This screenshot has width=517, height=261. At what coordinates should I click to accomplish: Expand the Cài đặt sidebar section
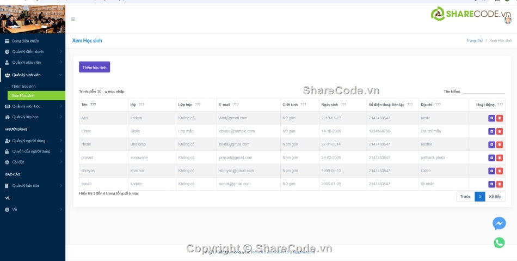[33, 162]
